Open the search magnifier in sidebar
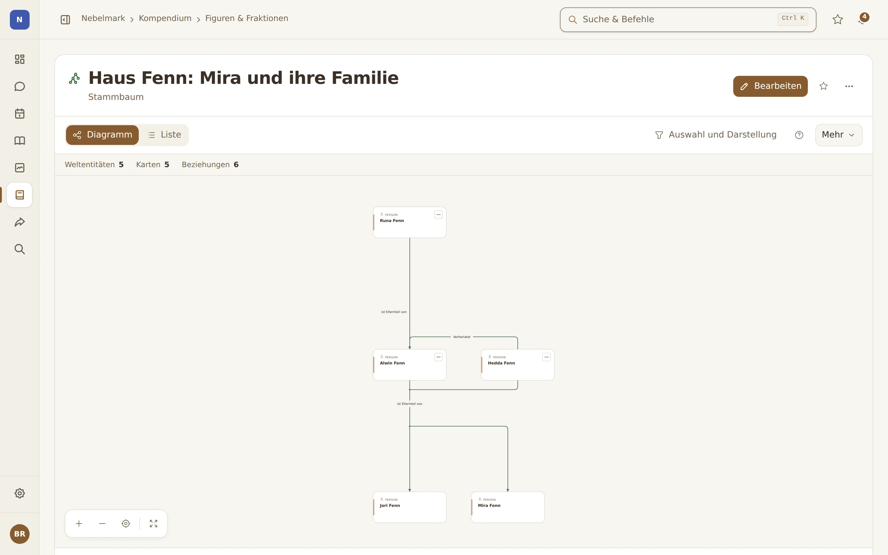 [19, 249]
